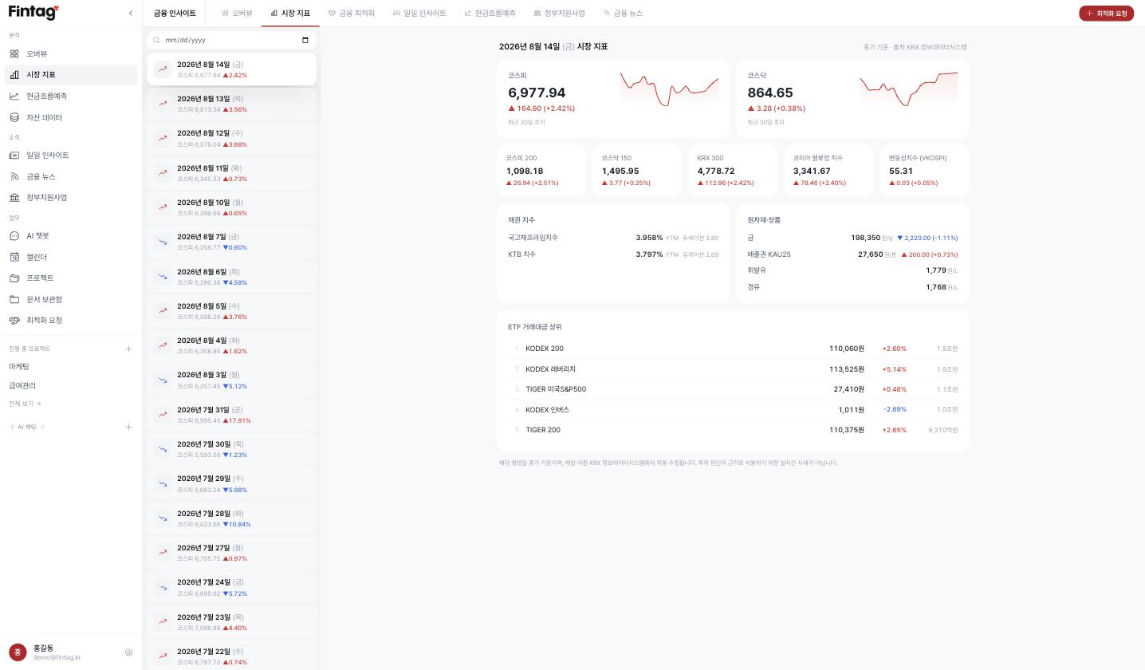Click the KODEX 인버스 ETF row
The height and width of the screenshot is (670, 1145).
733,410
